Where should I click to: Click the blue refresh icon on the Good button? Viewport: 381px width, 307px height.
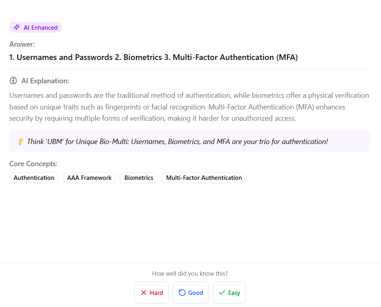tap(182, 293)
